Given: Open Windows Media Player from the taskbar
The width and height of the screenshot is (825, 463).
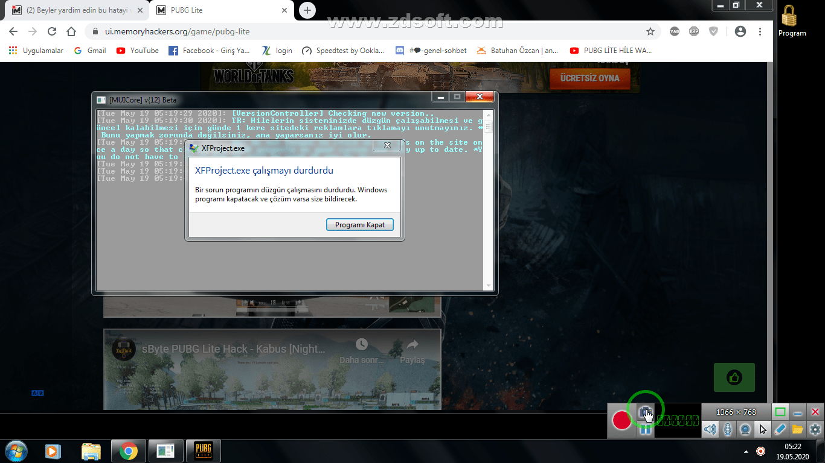Looking at the screenshot, I should (53, 451).
